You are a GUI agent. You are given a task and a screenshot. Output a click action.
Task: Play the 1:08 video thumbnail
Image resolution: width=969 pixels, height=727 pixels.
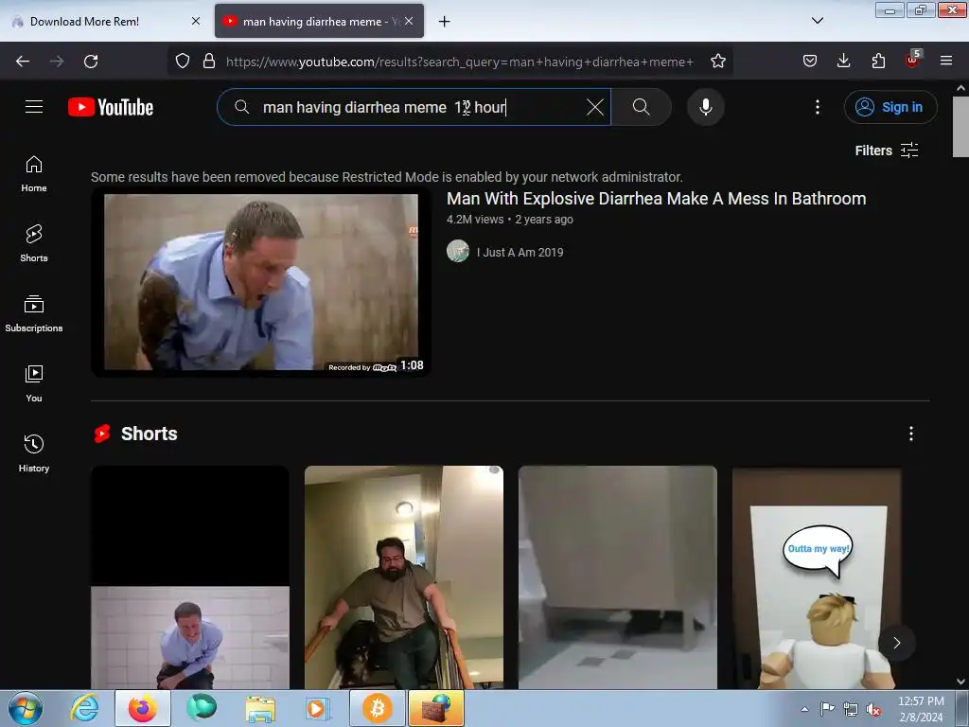tap(261, 282)
